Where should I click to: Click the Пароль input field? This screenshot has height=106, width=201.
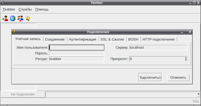77,53
